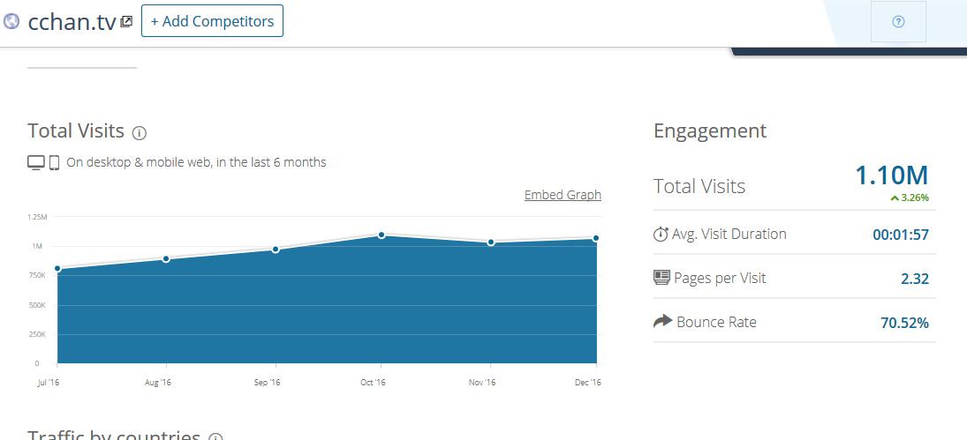The image size is (967, 440).
Task: Select the Jul '16 data point
Action: pos(57,269)
